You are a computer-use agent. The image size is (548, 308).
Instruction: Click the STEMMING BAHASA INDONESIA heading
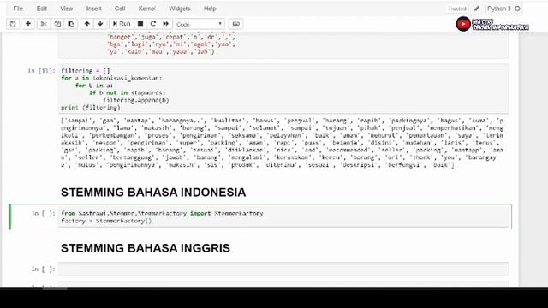(153, 192)
